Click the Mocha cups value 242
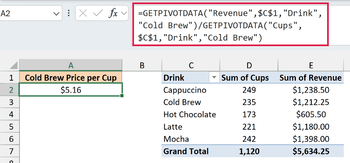The height and width of the screenshot is (163, 350). pyautogui.click(x=249, y=139)
